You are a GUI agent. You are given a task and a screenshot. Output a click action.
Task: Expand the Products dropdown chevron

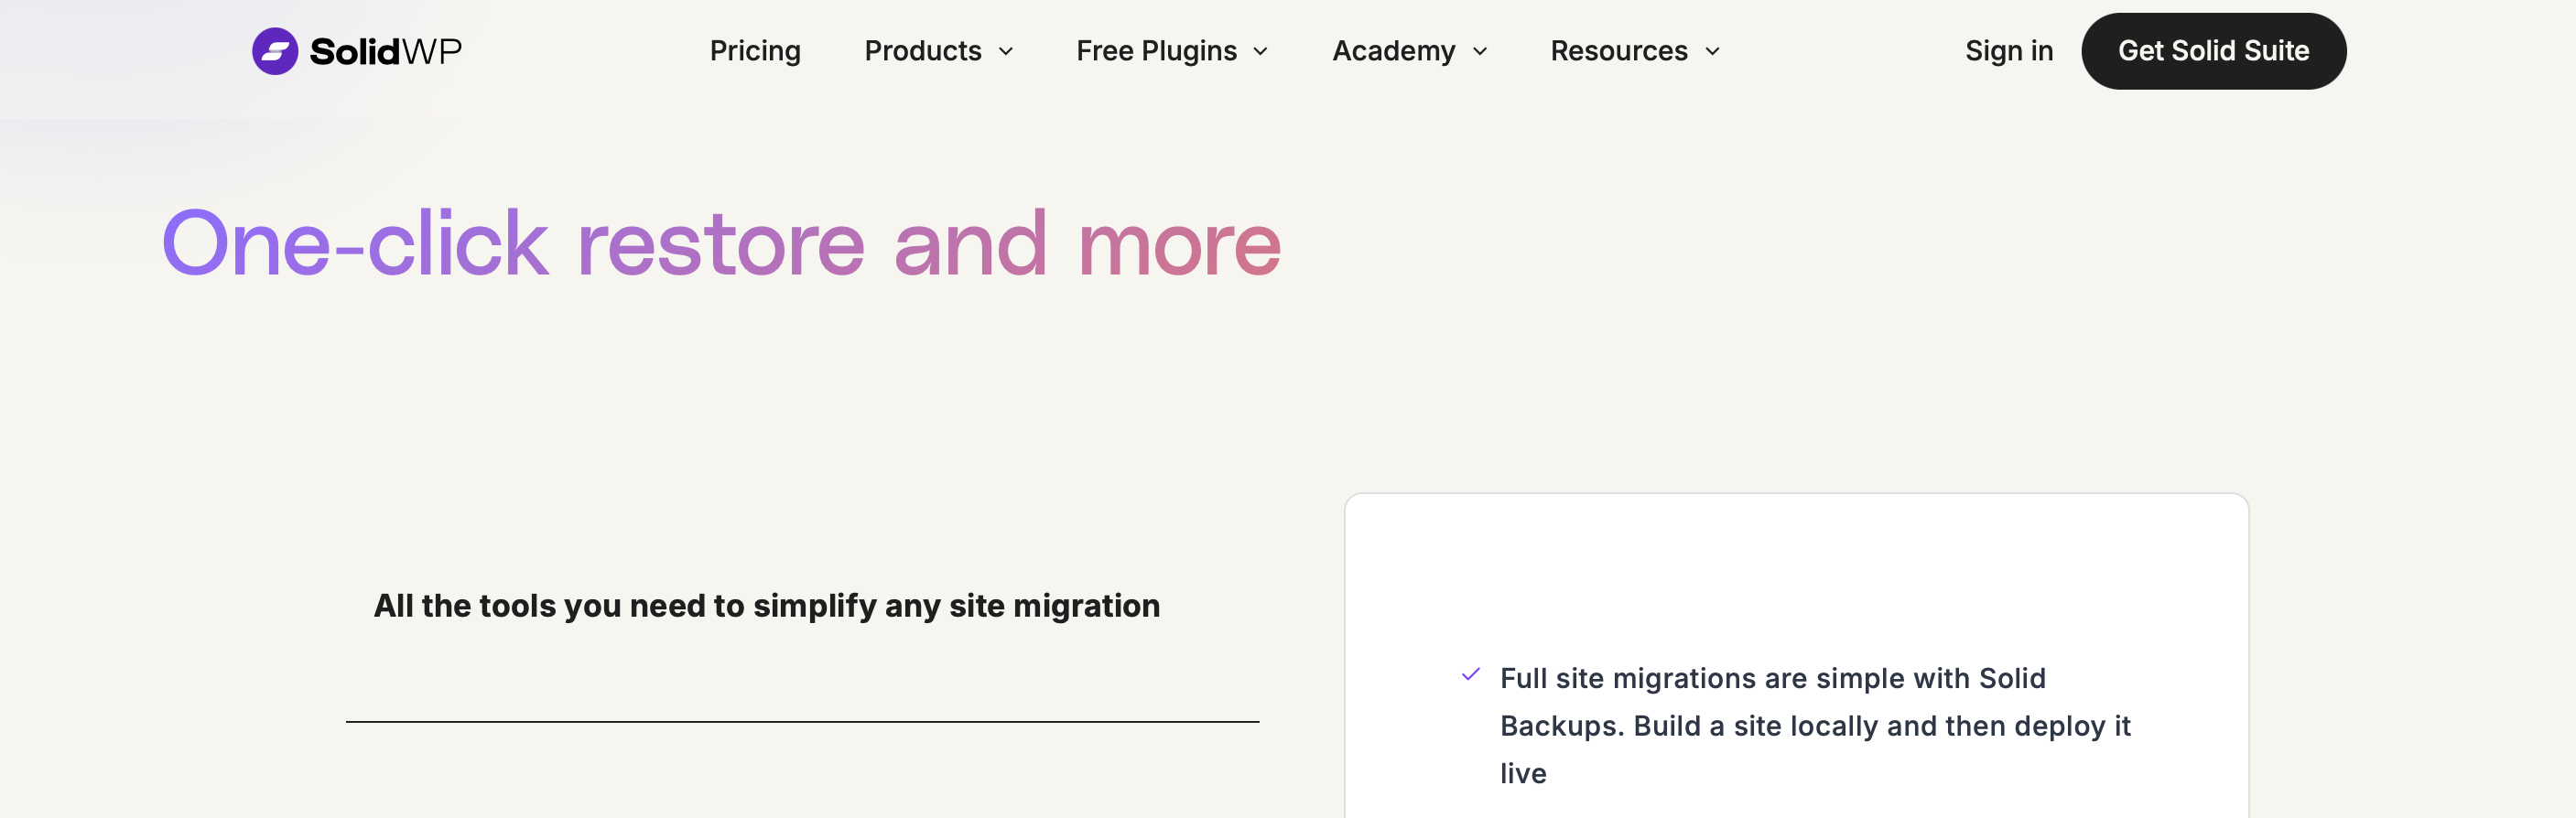(x=1006, y=52)
